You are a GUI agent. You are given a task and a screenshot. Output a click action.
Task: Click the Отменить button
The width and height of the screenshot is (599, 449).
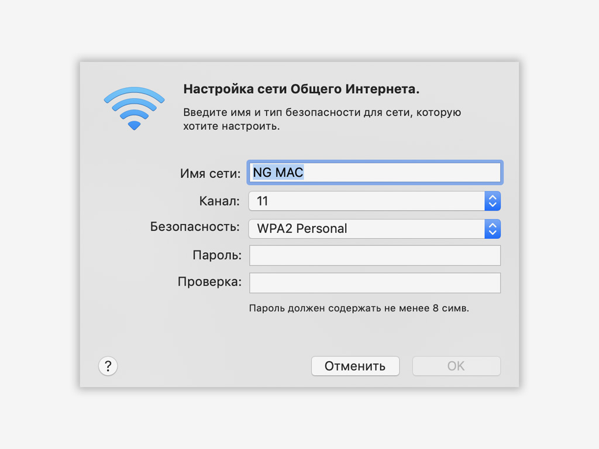click(355, 366)
